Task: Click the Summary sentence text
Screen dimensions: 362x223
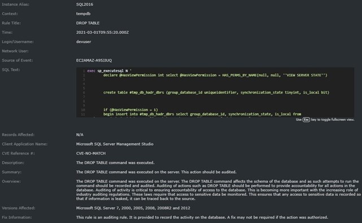Action: (156, 172)
